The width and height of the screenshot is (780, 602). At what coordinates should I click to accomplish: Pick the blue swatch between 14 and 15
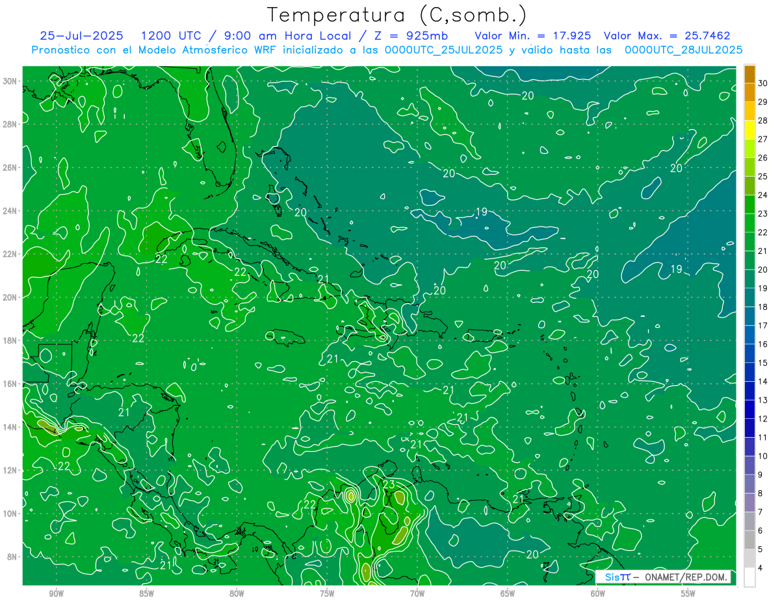coord(749,372)
